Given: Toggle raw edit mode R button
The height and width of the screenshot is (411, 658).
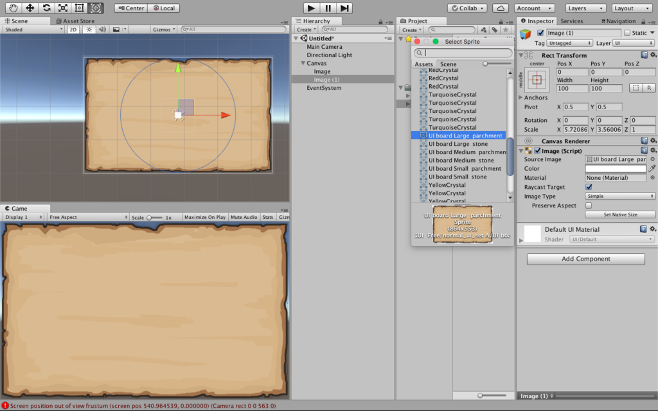Looking at the screenshot, I should (x=649, y=88).
